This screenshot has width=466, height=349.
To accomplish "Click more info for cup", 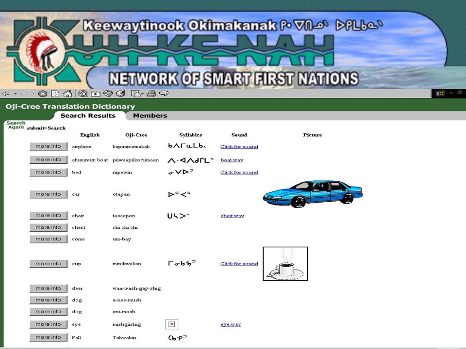I will 48,264.
